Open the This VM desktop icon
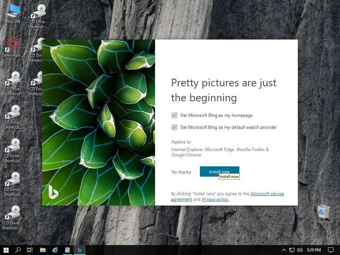The height and width of the screenshot is (255, 340). [x=13, y=14]
